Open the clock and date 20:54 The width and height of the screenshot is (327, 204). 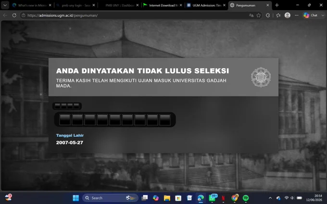[314, 198]
